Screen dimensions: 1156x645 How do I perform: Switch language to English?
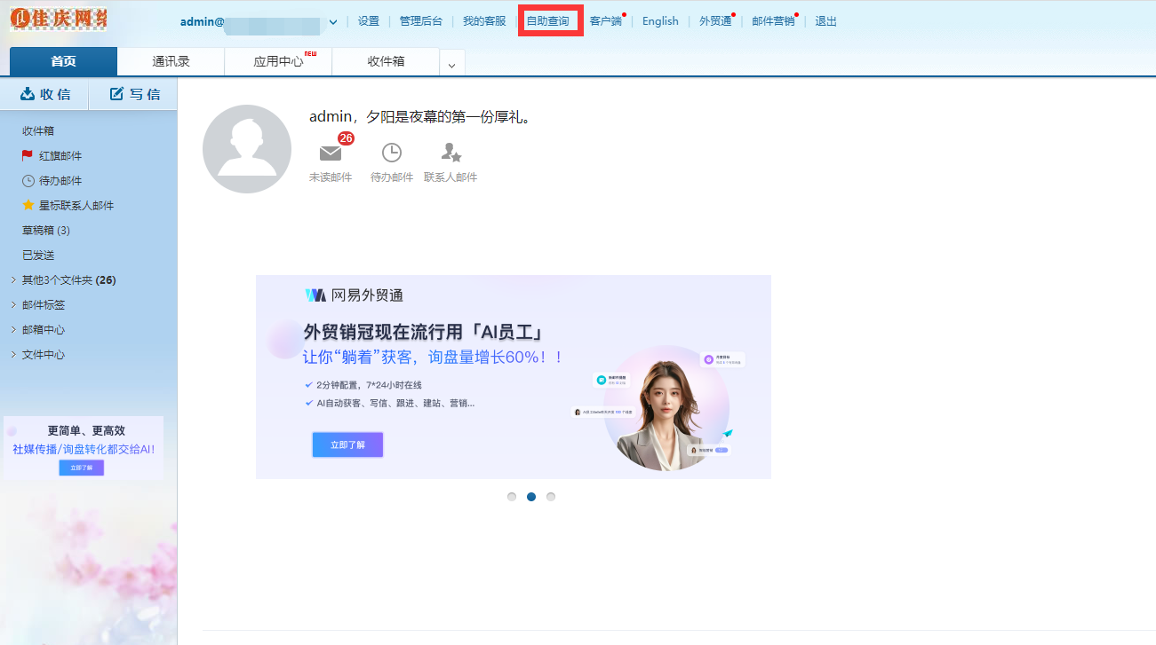click(x=660, y=21)
